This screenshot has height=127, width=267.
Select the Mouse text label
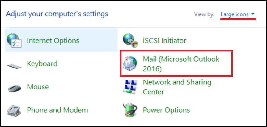(38, 87)
